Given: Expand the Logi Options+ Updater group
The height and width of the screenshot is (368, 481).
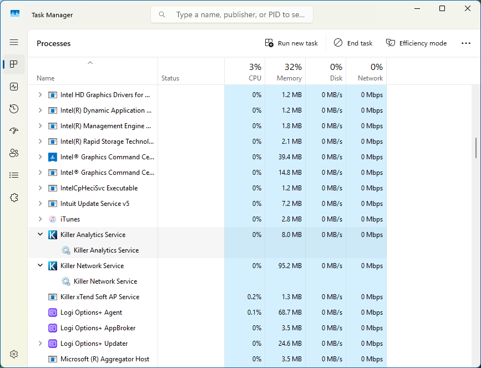Looking at the screenshot, I should (x=40, y=344).
